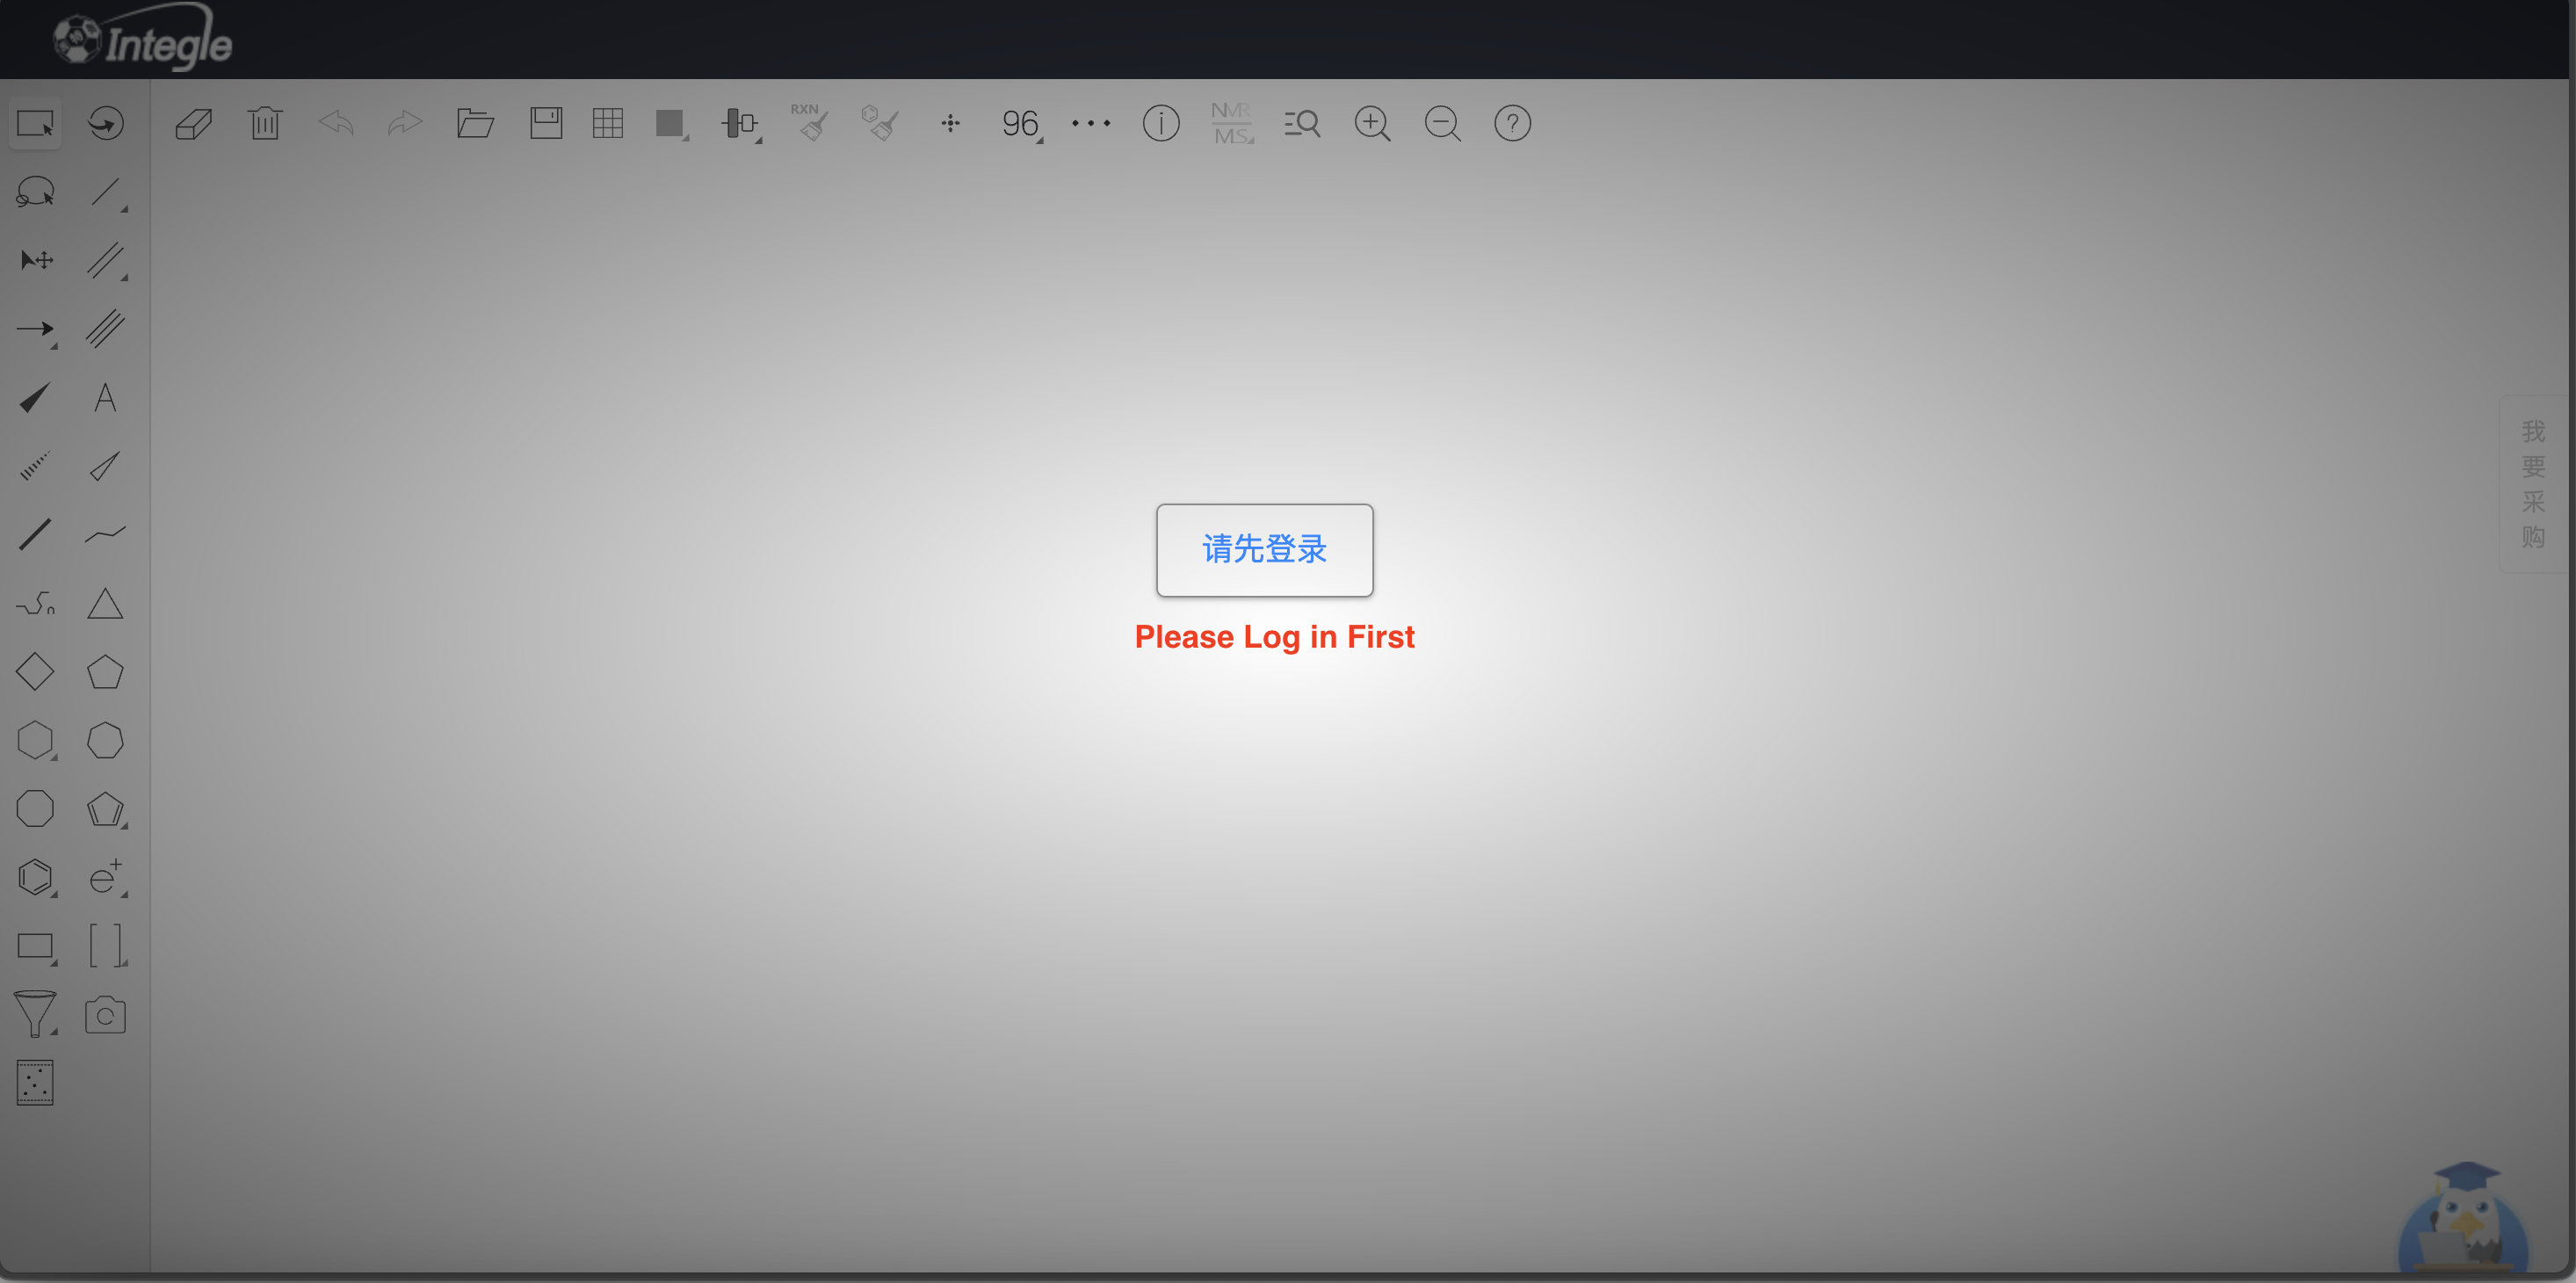Screen dimensions: 2576x1283
Task: Take a snapshot with the camera tool
Action: point(105,1014)
